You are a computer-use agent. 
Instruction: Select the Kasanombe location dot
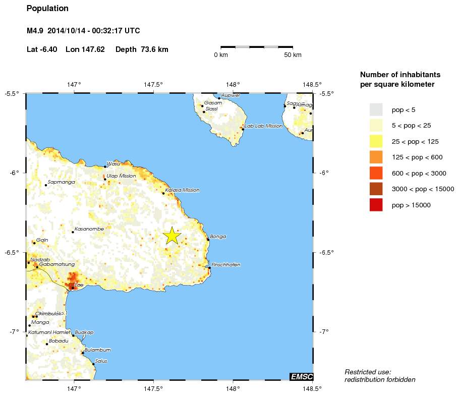(x=73, y=232)
